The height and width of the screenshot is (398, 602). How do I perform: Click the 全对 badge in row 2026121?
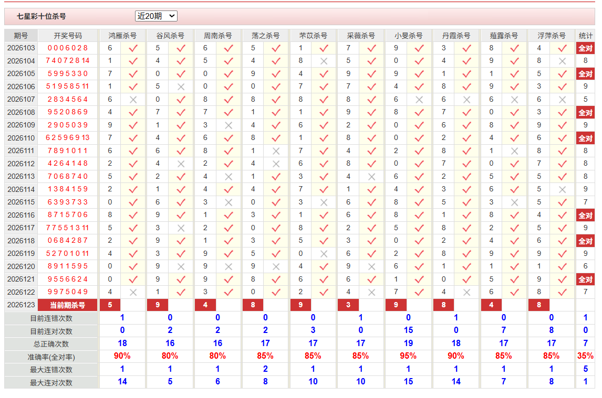pos(586,279)
